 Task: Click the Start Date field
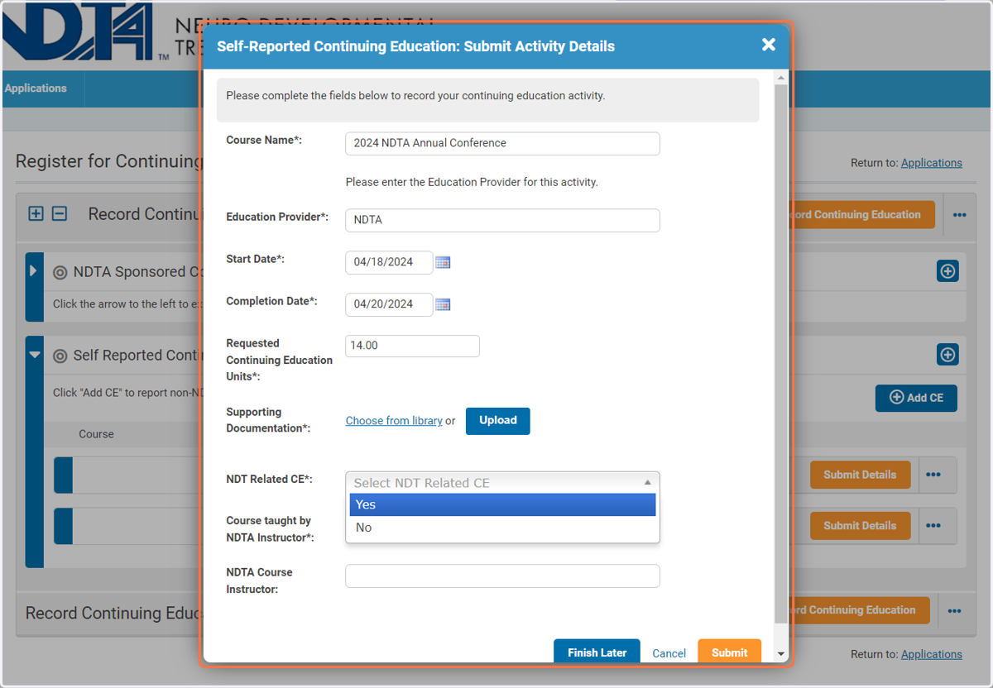coord(389,262)
